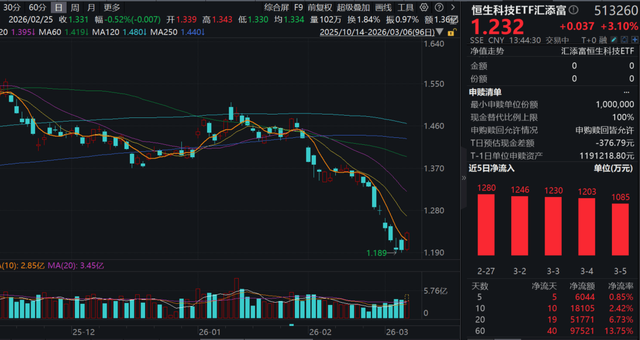Open the chart settings gear icon
This screenshot has height=340, width=640.
[424, 8]
